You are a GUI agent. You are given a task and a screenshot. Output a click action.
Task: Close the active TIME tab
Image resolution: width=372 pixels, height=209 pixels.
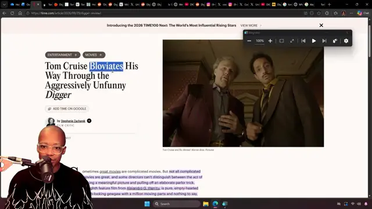coord(38,5)
